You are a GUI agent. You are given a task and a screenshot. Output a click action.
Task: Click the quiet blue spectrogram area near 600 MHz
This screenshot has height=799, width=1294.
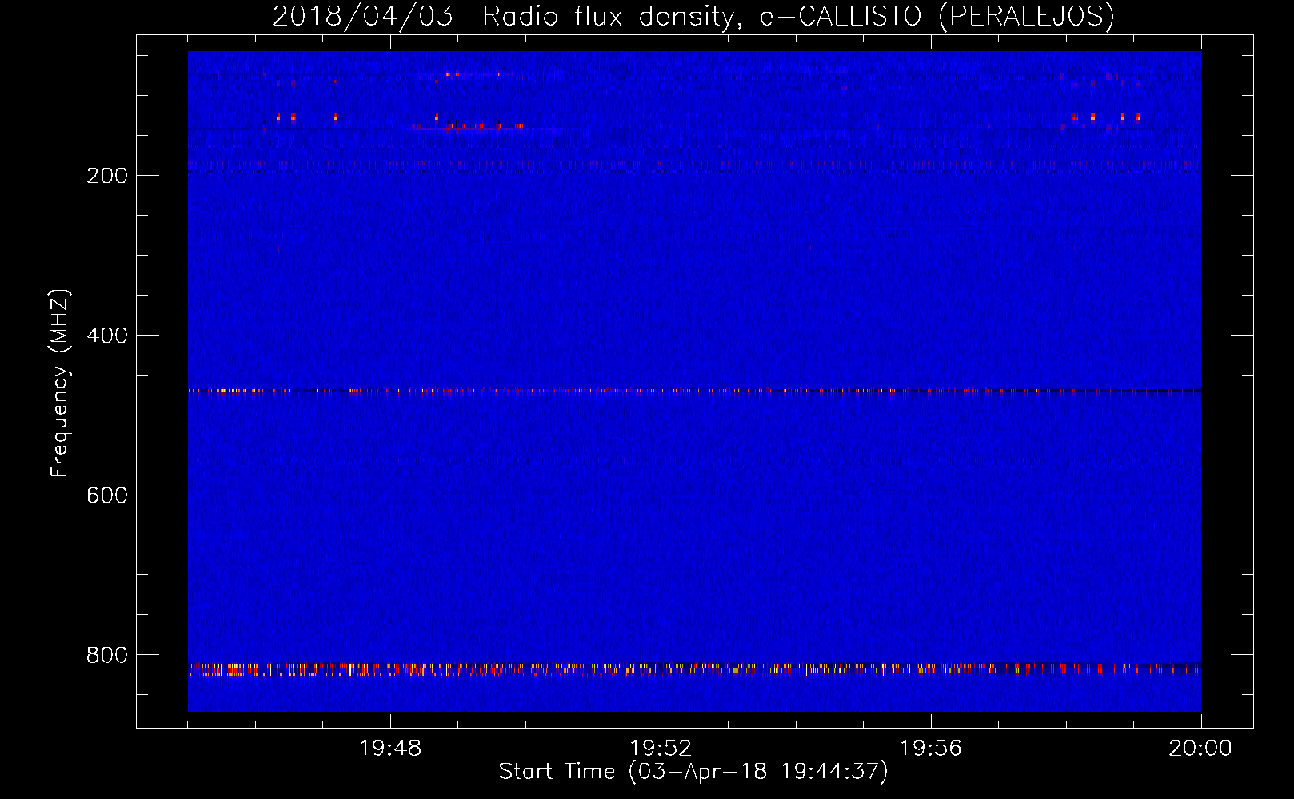tap(694, 495)
